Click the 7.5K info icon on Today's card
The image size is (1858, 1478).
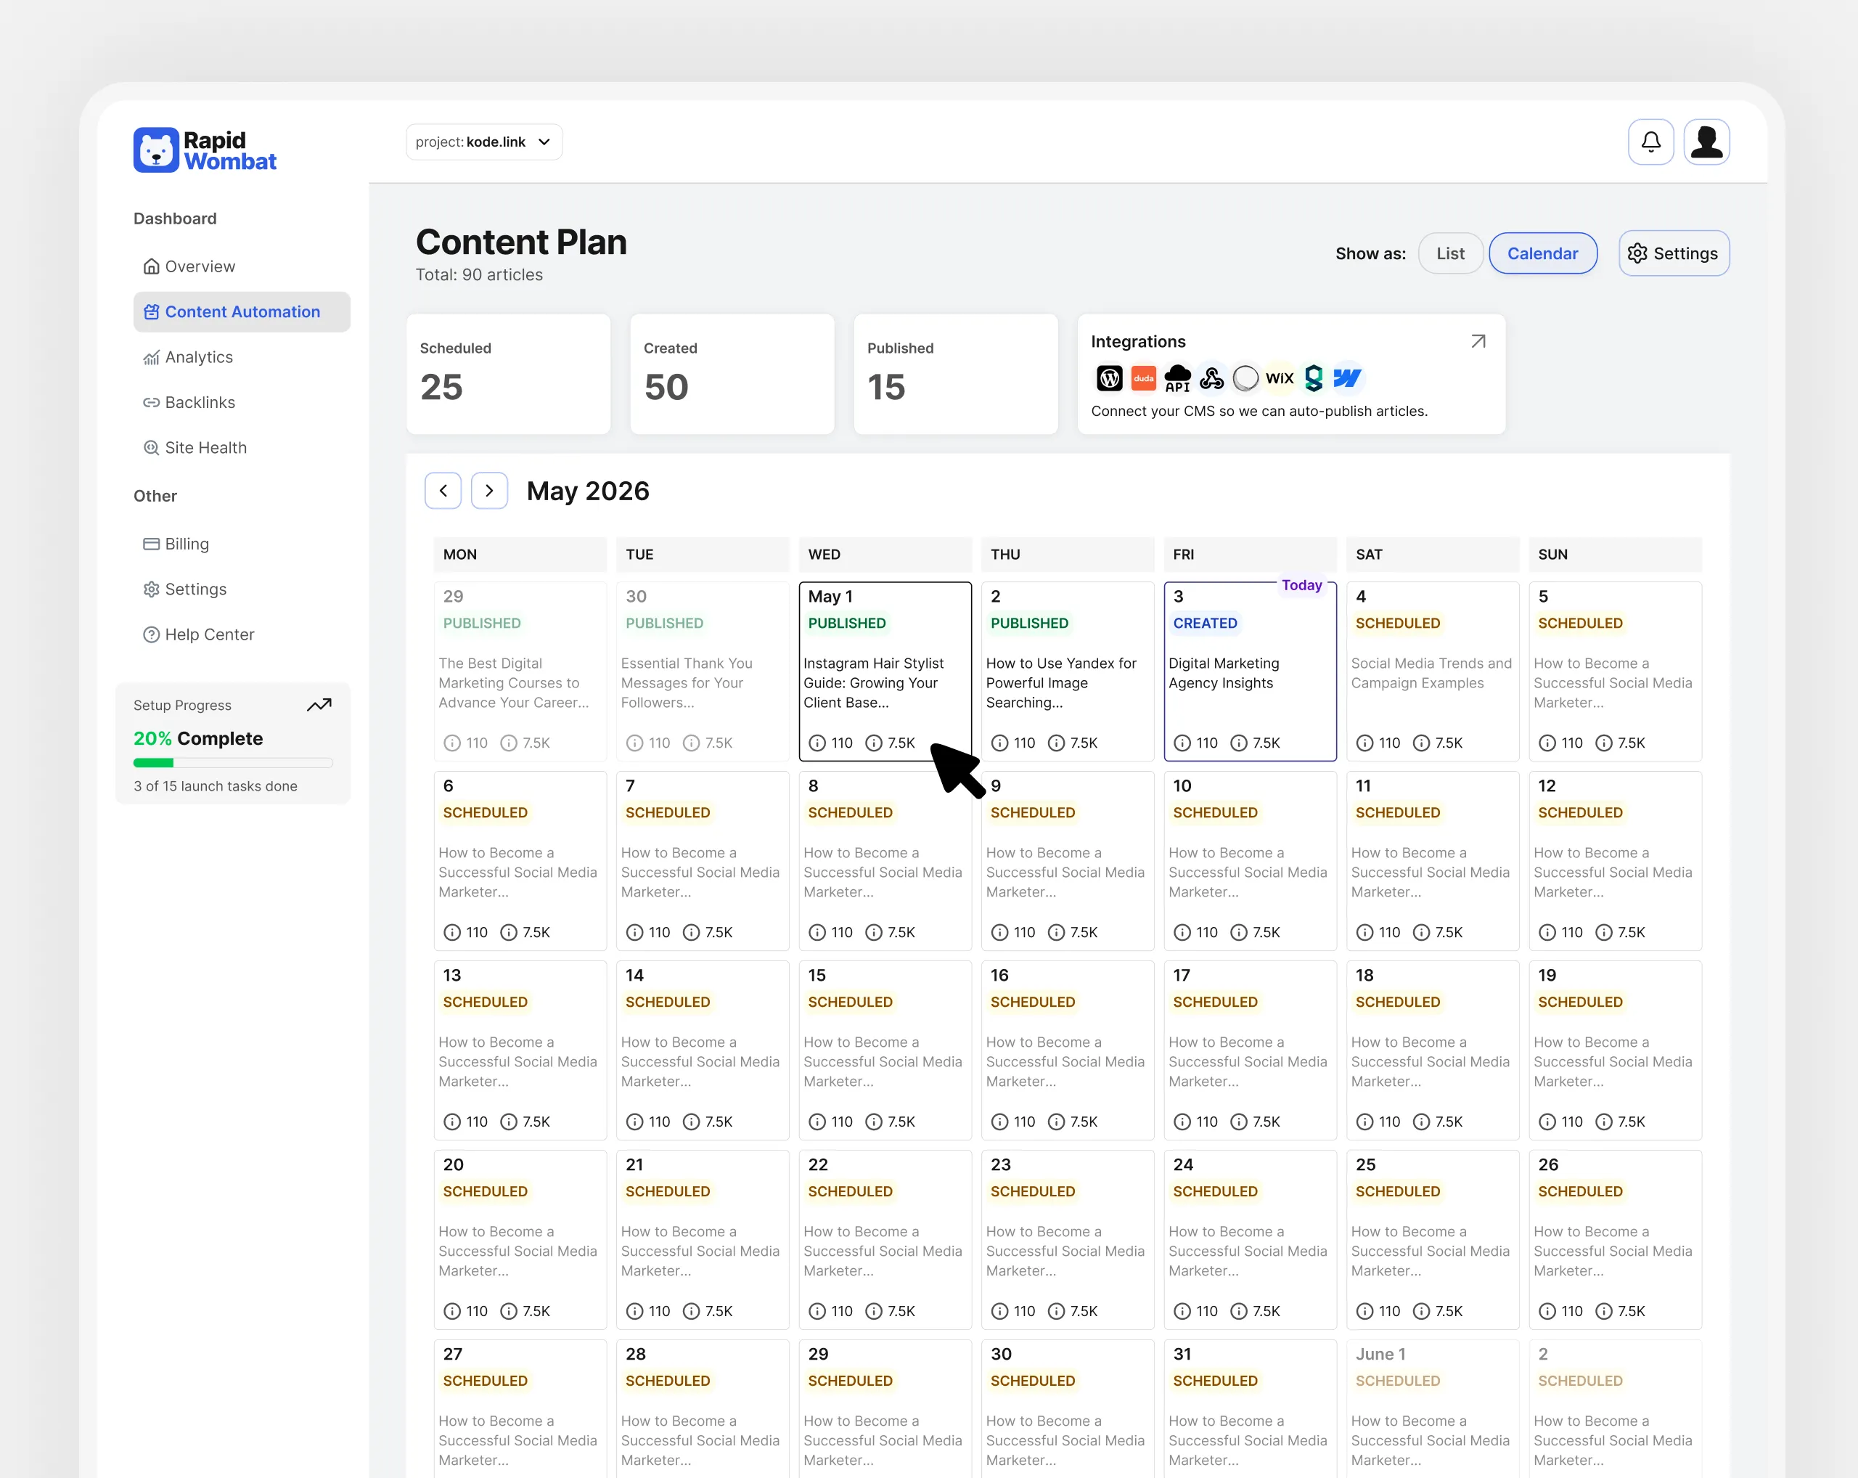click(x=1238, y=743)
